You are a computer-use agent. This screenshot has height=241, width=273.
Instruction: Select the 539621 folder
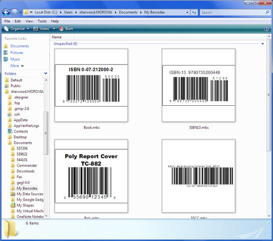point(22,154)
